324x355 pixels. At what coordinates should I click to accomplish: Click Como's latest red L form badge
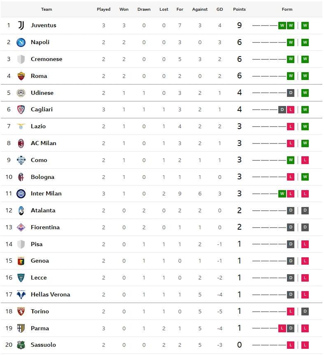[x=305, y=160]
